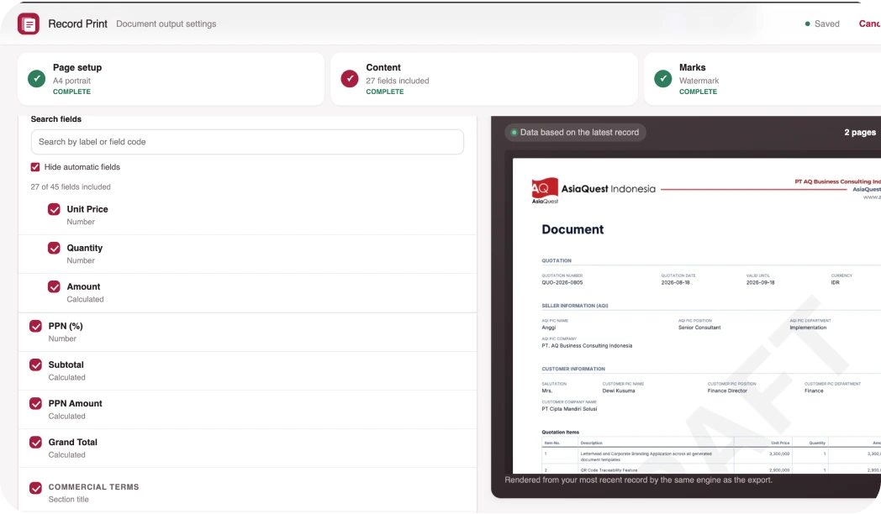Uncheck the PPN (%) field
The width and height of the screenshot is (881, 514).
pos(35,326)
